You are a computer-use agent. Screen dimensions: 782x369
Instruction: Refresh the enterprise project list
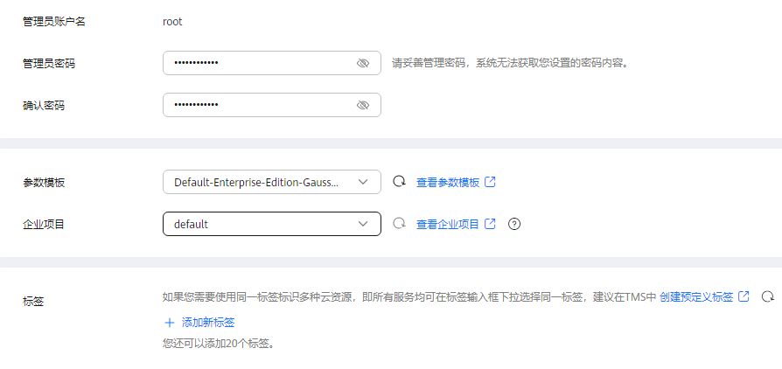tap(399, 223)
